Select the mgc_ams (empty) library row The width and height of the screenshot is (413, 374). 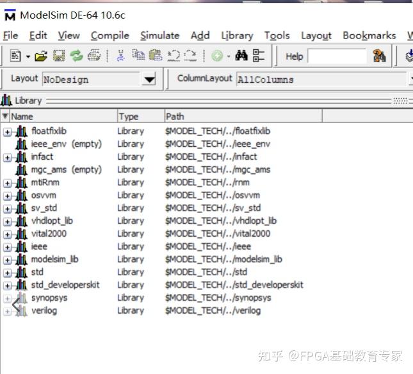pos(67,169)
